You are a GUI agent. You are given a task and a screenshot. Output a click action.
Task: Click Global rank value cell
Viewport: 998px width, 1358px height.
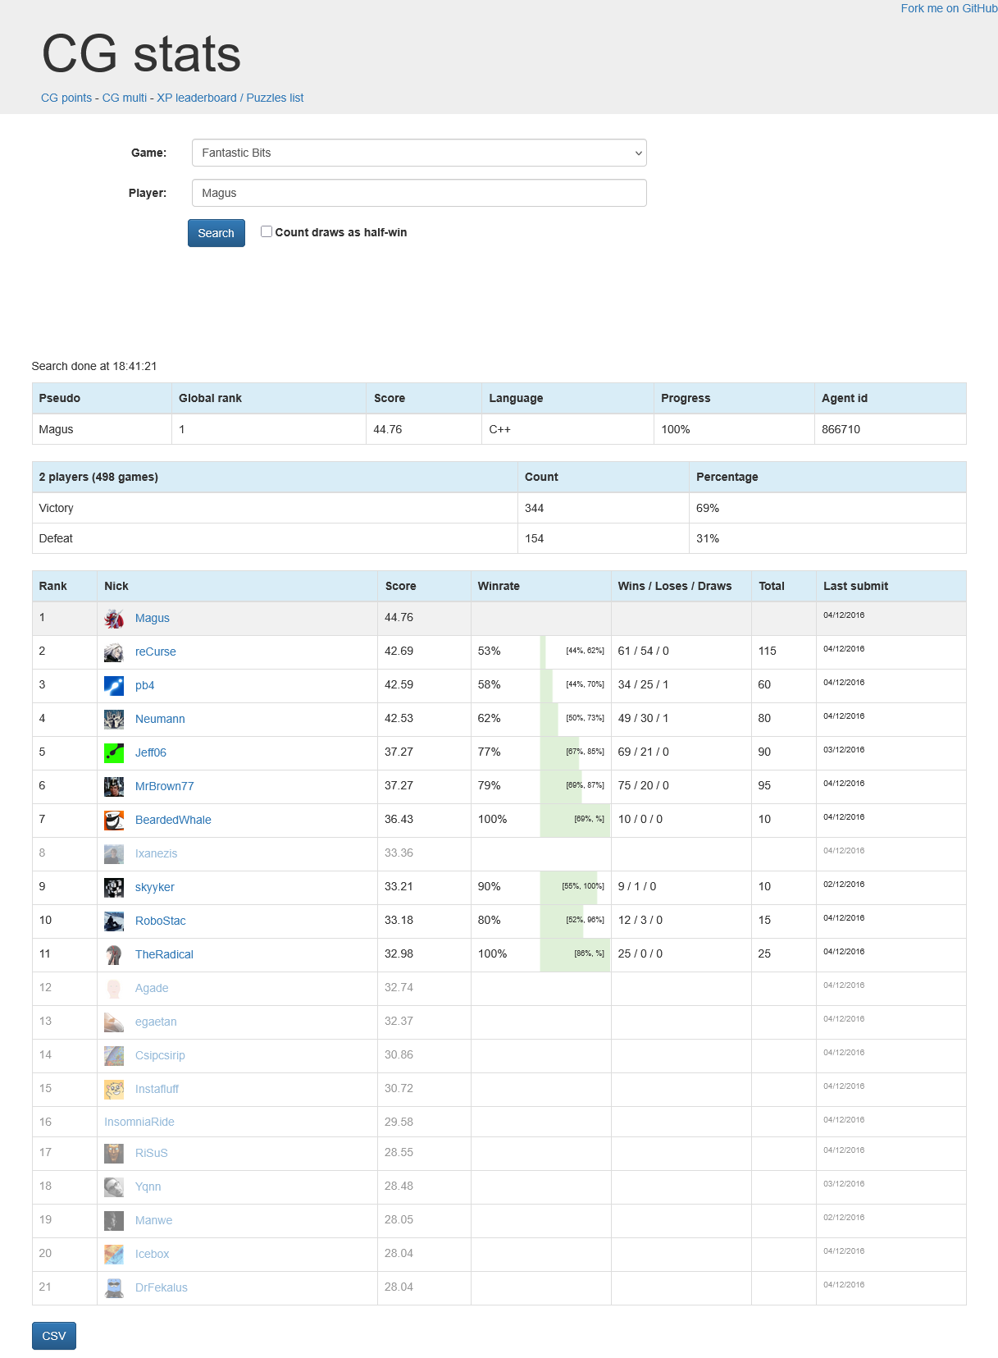[x=269, y=429]
